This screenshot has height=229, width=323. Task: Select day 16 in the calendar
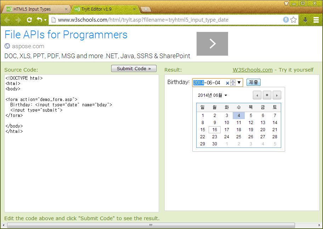[x=214, y=129]
